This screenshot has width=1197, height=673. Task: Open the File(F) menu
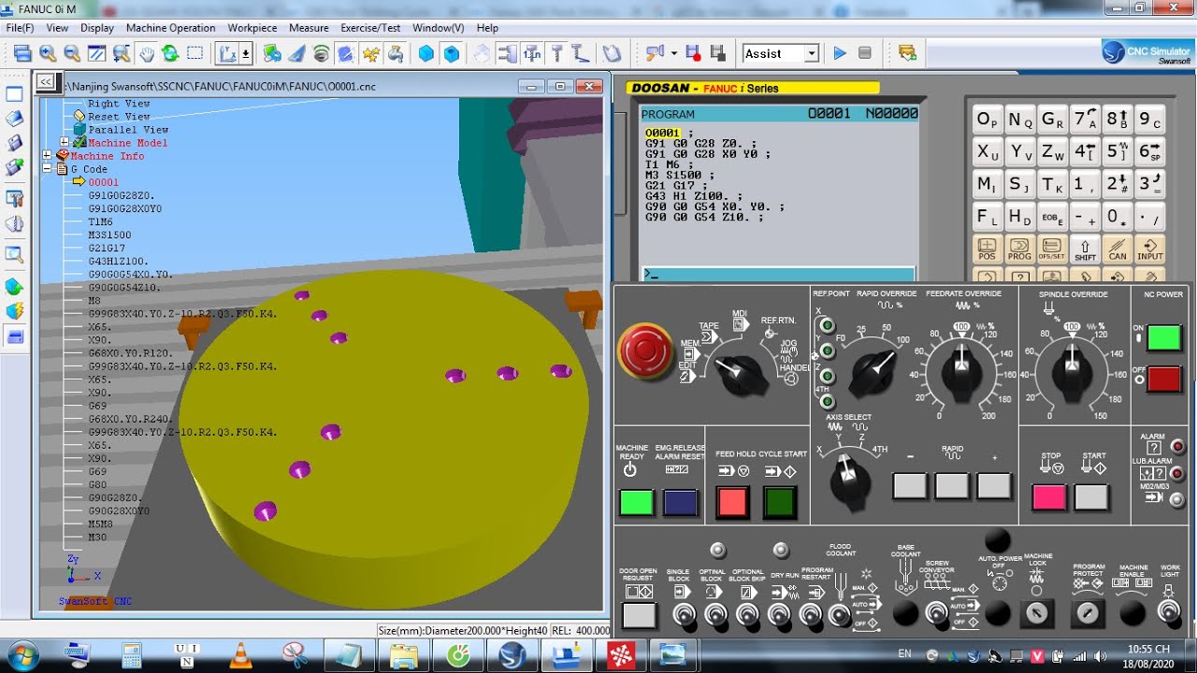(x=20, y=28)
